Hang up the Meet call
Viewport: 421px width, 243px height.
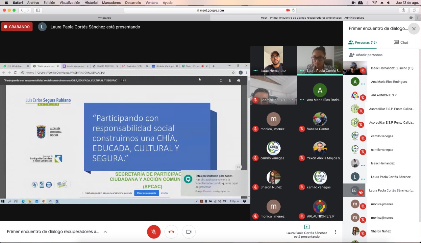coord(171,232)
